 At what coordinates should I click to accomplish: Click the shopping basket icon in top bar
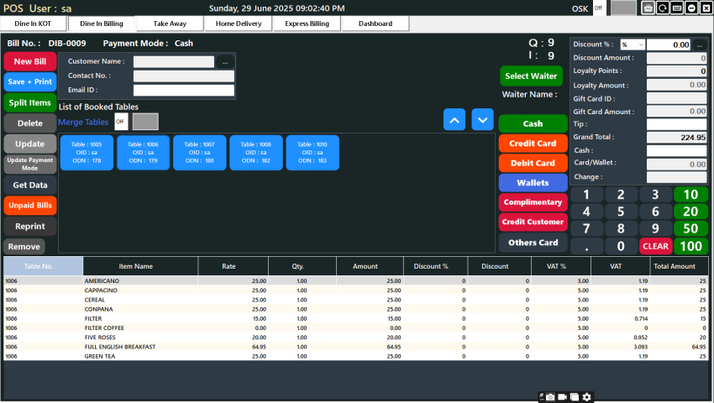[x=648, y=8]
